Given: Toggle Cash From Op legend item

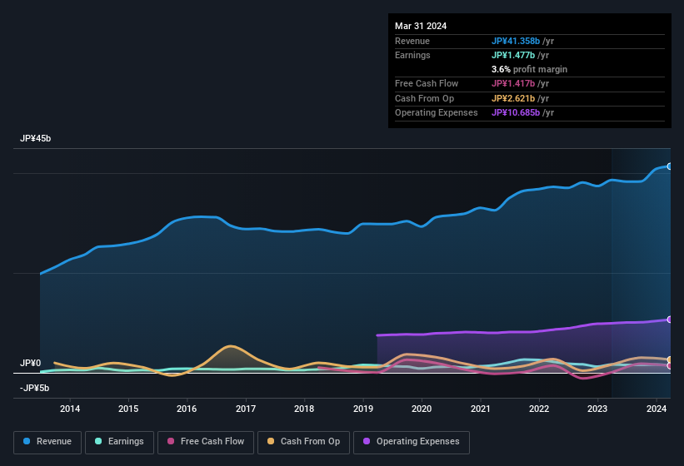Looking at the screenshot, I should coord(303,442).
